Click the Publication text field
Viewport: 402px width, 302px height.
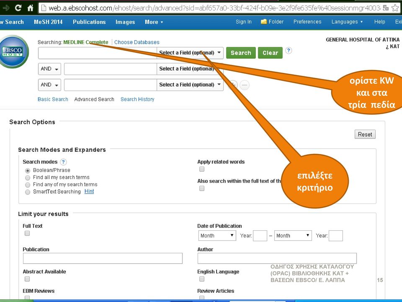[103, 258]
